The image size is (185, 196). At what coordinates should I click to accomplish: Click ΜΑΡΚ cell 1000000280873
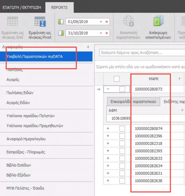pyautogui.click(x=149, y=89)
